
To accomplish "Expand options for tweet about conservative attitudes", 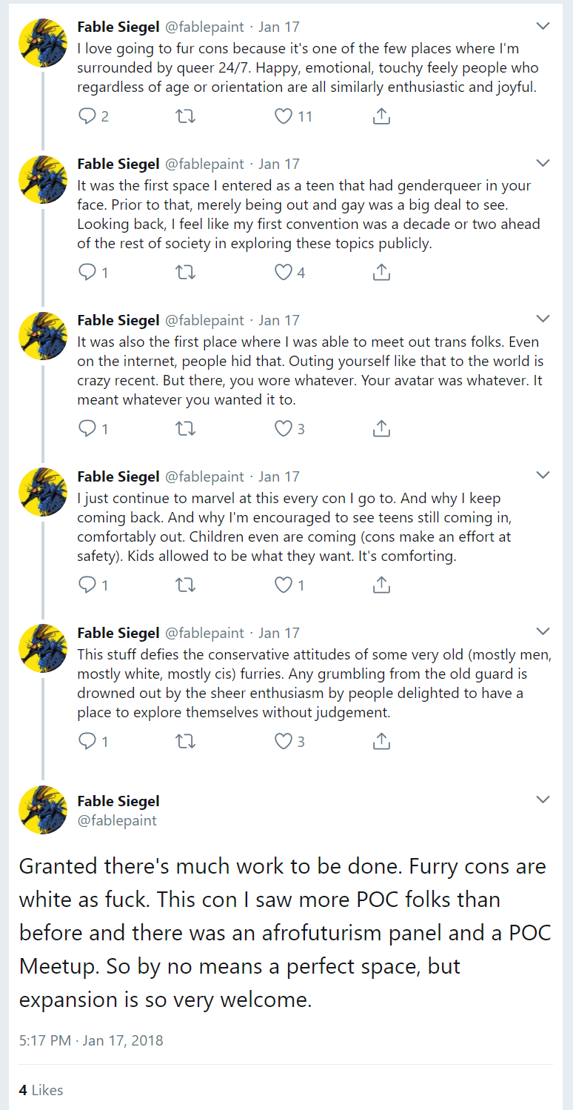I will [543, 631].
